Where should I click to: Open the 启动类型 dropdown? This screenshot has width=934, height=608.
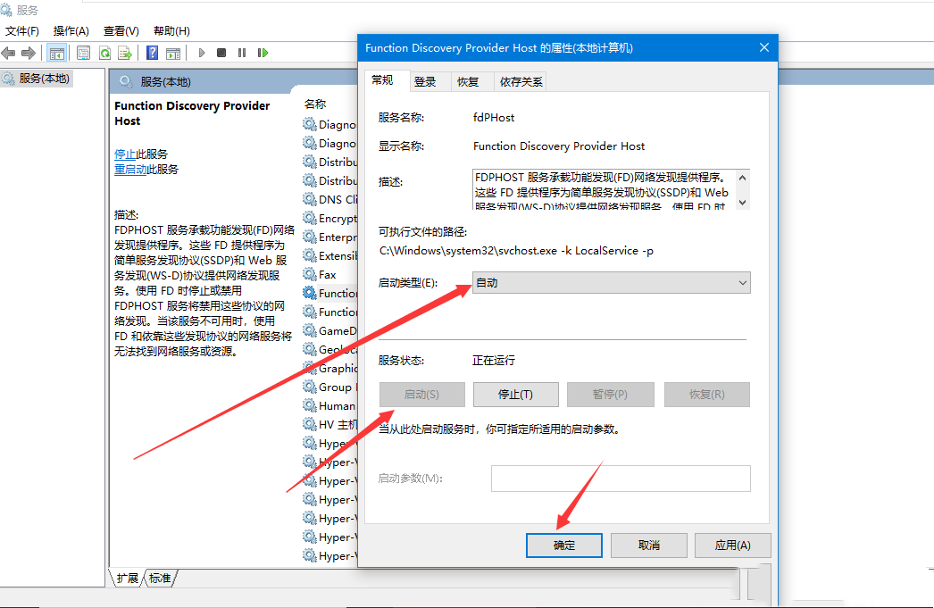click(x=740, y=282)
